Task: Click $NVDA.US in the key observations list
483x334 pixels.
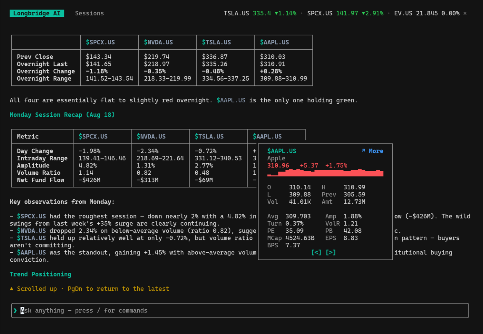Action: coord(31,231)
